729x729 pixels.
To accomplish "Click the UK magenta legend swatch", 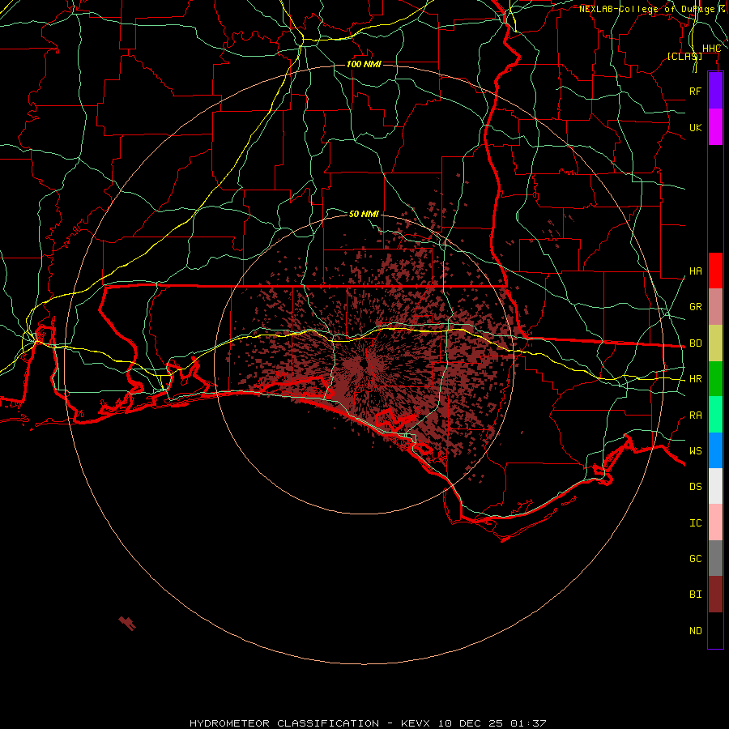I will tap(715, 127).
